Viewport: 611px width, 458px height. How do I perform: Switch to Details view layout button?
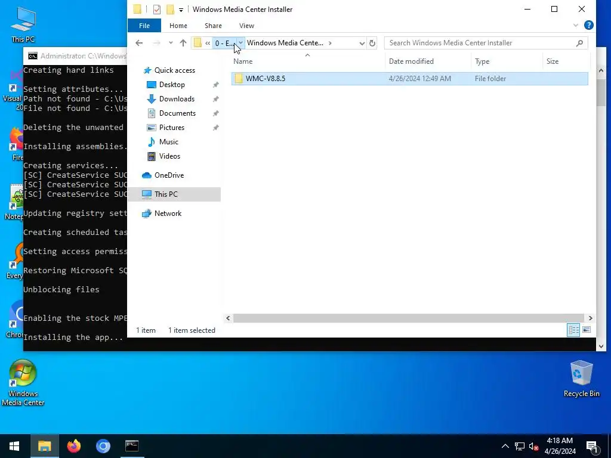pos(573,330)
